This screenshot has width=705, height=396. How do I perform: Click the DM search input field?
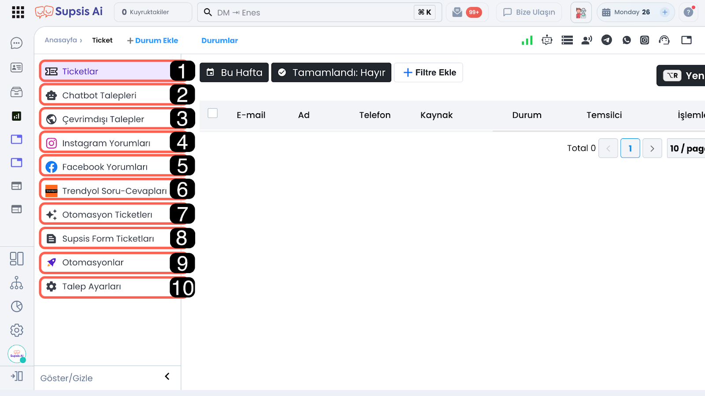click(x=308, y=12)
